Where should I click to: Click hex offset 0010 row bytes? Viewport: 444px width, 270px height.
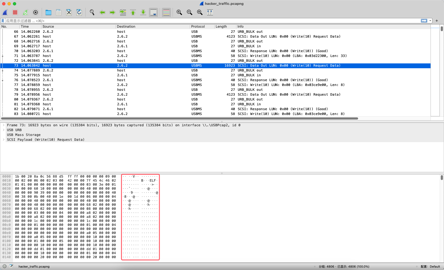[x=65, y=181]
